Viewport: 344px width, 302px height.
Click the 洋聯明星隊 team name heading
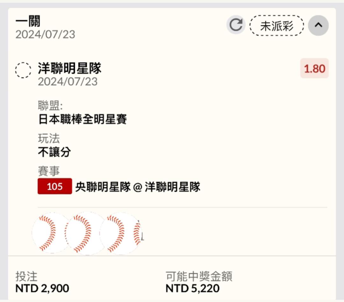tap(69, 68)
